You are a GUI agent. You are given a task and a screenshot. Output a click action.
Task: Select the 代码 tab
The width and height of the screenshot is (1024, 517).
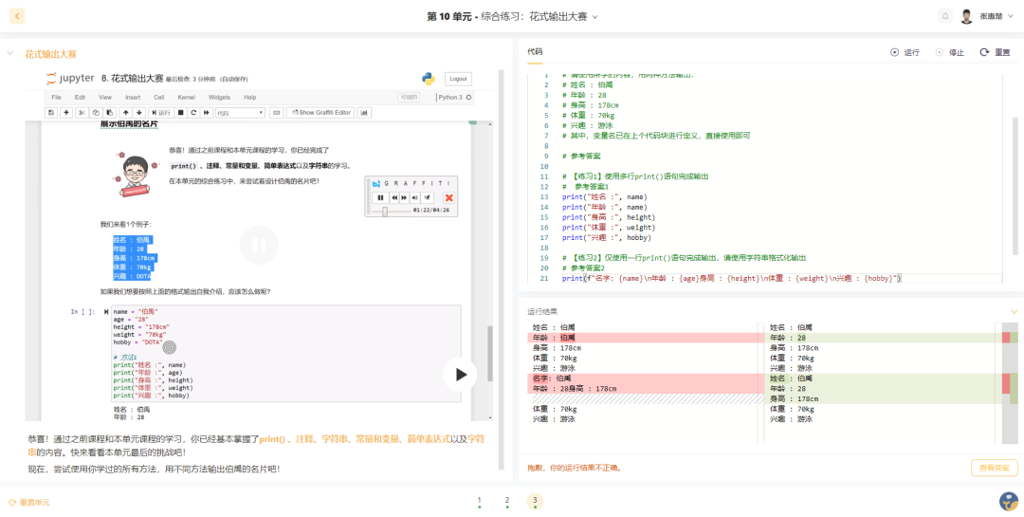click(535, 51)
